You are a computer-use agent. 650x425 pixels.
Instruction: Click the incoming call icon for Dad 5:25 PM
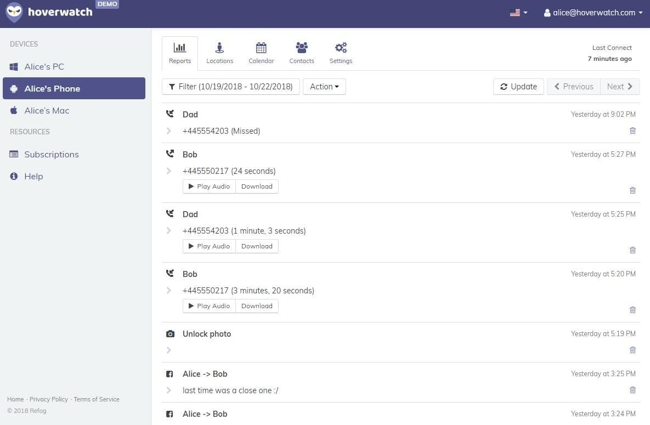click(x=170, y=213)
